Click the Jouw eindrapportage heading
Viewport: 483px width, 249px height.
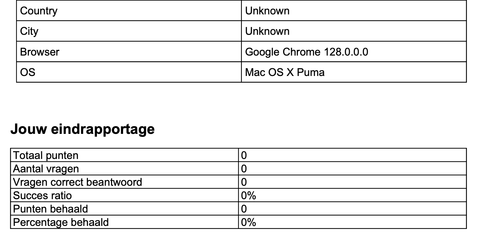pos(83,129)
